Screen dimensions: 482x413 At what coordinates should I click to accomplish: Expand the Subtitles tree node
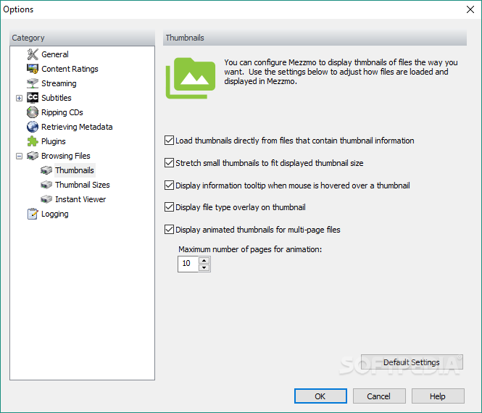click(19, 98)
